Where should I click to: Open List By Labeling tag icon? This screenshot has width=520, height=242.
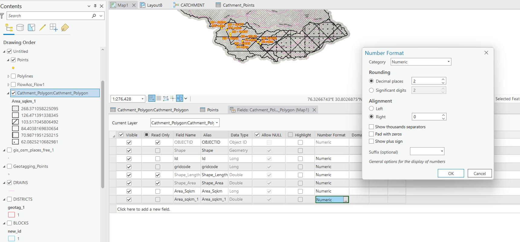coord(65,28)
